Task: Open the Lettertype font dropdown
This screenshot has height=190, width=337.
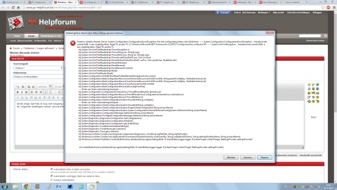Action: (x=44, y=87)
